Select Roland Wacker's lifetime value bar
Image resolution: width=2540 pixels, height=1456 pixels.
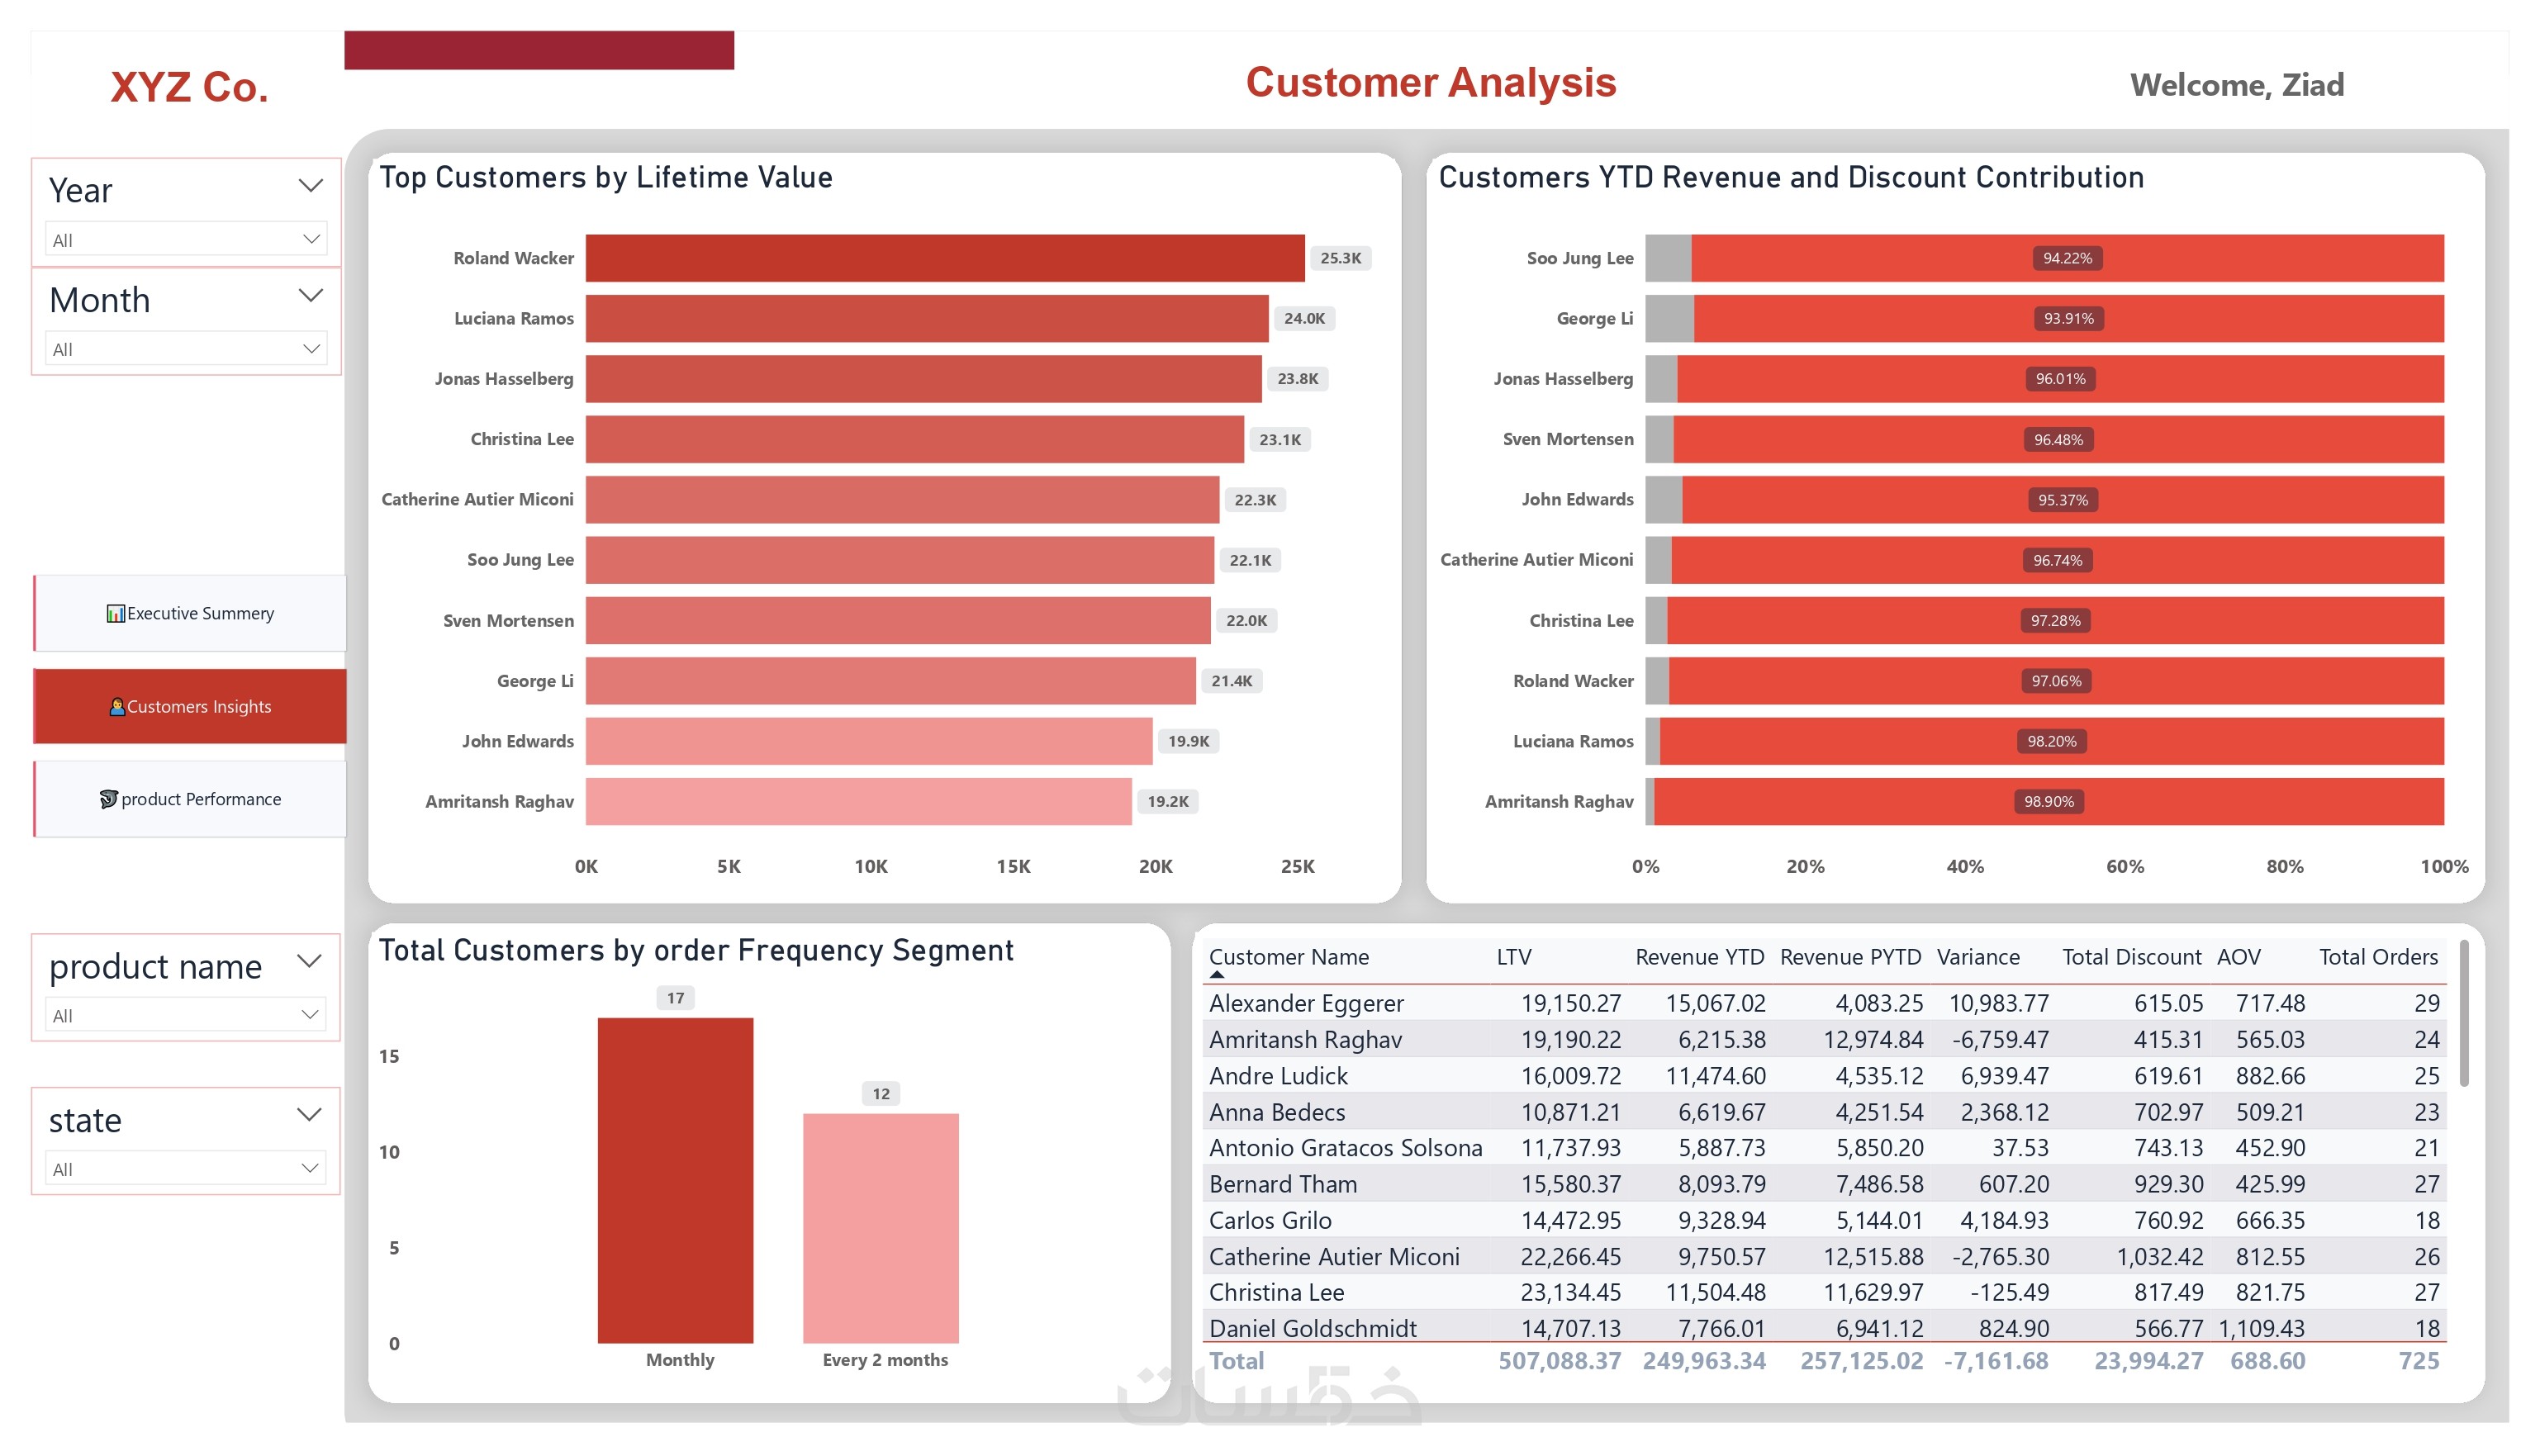(945, 258)
